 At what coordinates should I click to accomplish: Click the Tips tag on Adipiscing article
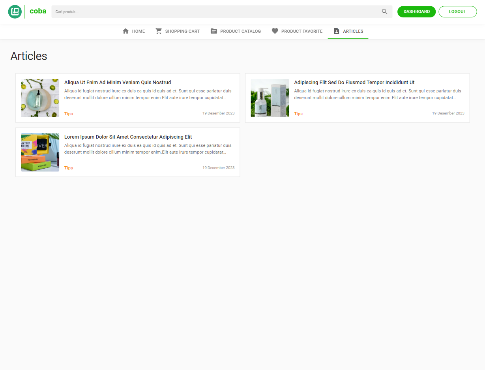pyautogui.click(x=298, y=114)
